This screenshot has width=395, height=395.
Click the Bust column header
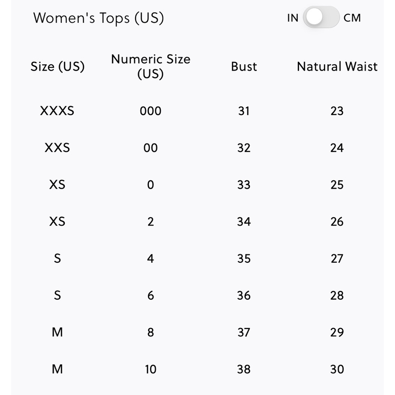(244, 66)
